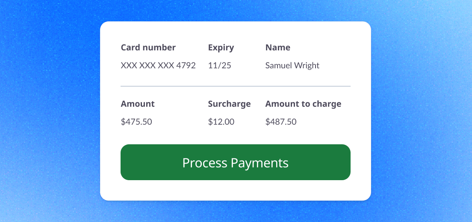Click the $487.50 total charge value
472x222 pixels.
point(281,122)
